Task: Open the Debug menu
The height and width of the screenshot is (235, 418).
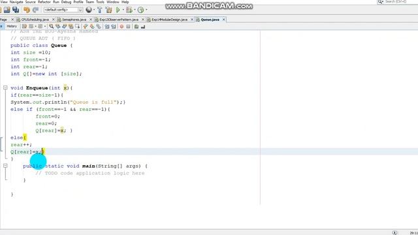Action: tap(66, 2)
